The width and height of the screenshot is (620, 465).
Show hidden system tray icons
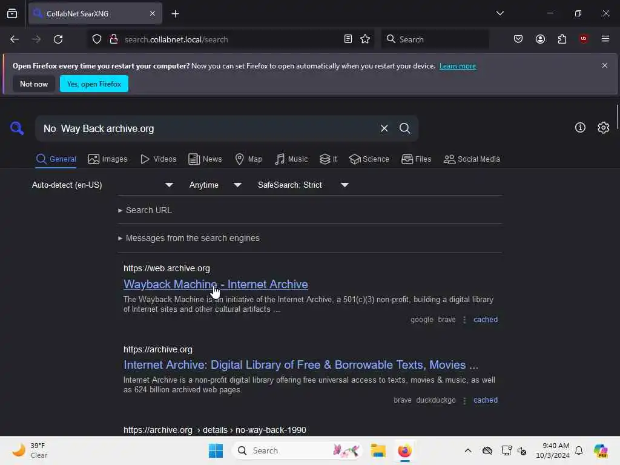pos(468,450)
